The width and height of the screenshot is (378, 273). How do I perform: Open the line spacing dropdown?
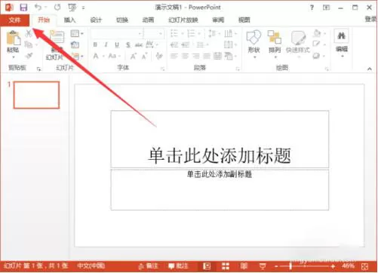(214, 33)
